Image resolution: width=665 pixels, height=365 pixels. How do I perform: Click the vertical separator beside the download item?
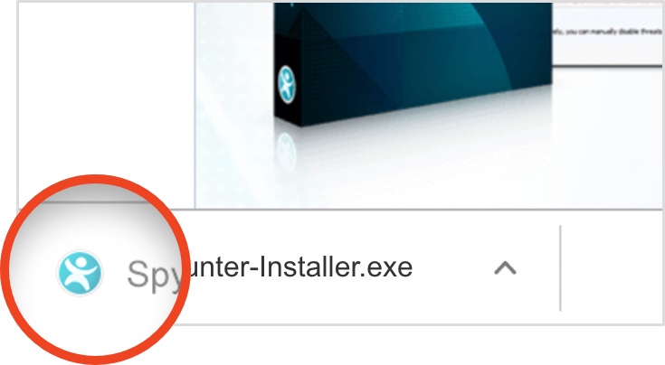(x=560, y=268)
